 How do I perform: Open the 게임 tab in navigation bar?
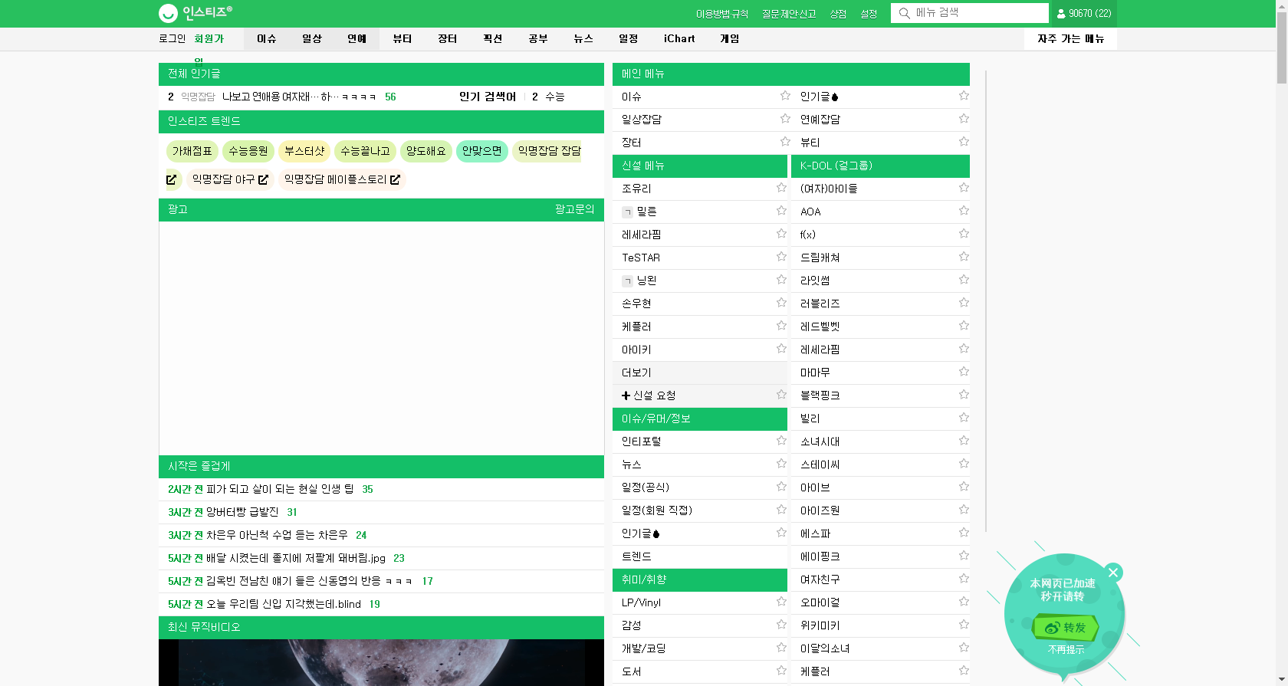729,38
